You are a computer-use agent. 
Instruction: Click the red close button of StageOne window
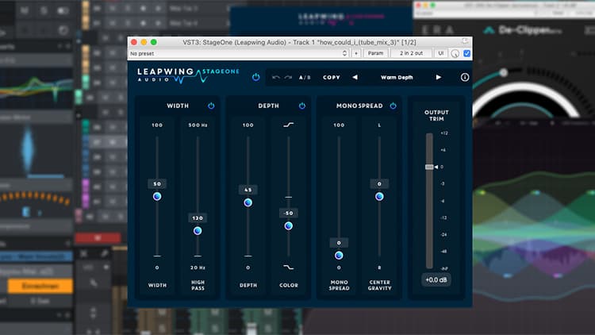pos(133,42)
